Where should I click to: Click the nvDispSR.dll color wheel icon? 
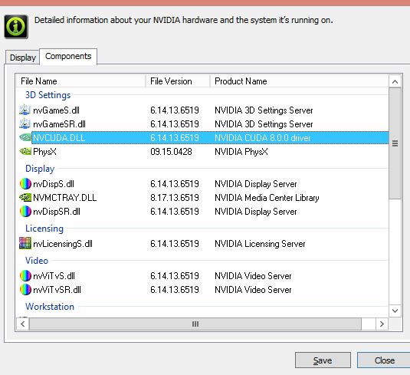coord(25,212)
